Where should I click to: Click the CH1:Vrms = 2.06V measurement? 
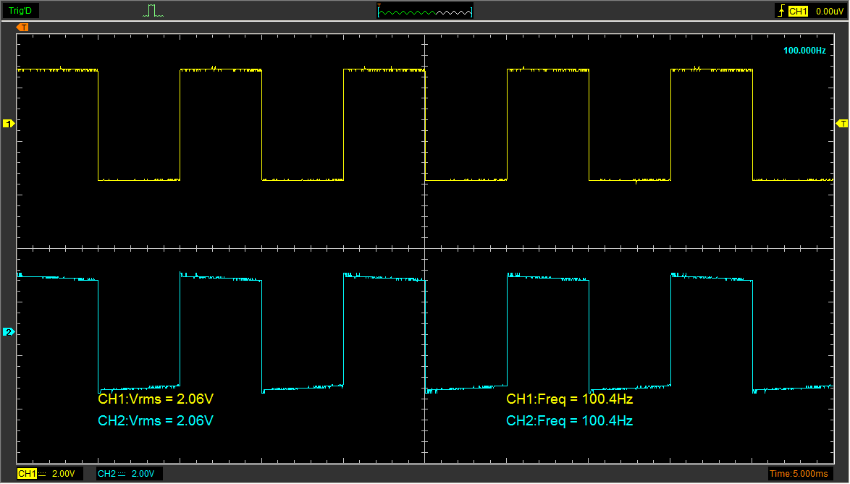tap(156, 399)
